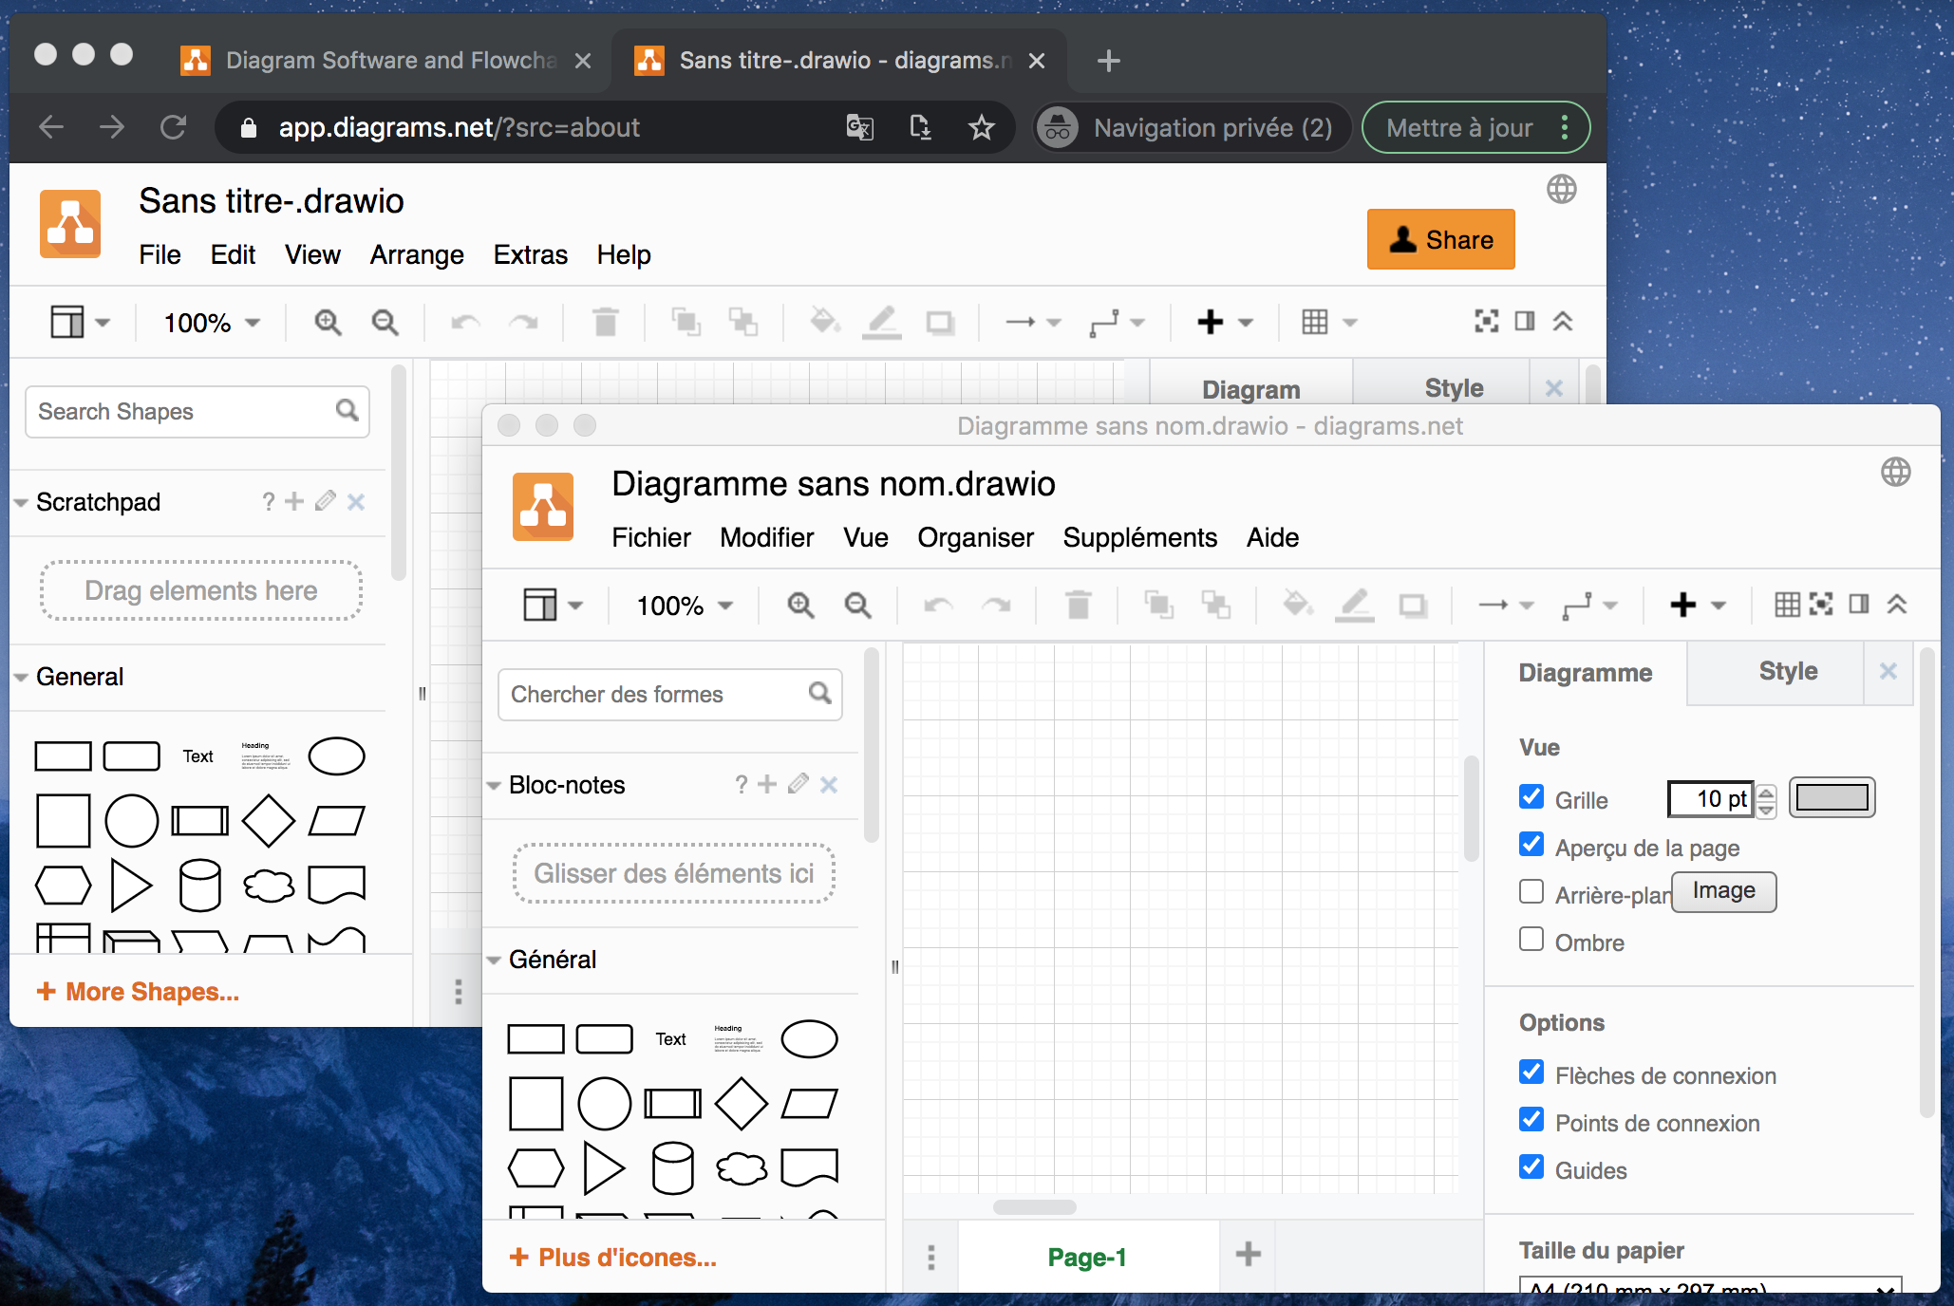Click the undo arrow in Diagramme sans nom toolbar
The width and height of the screenshot is (1954, 1306).
(938, 605)
